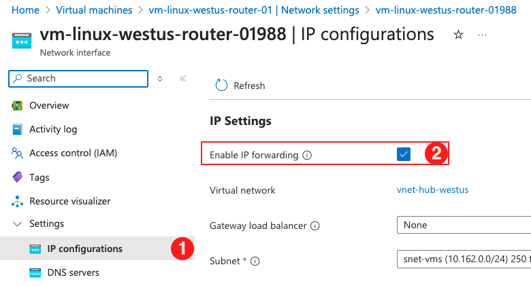Select IP configurations in the menu
This screenshot has width=531, height=286.
[x=97, y=249]
